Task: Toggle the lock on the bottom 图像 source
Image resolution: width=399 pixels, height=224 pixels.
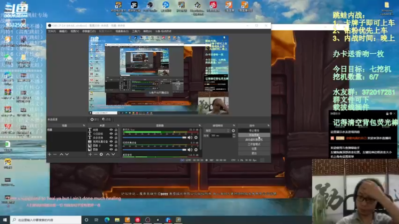Action: point(116,150)
